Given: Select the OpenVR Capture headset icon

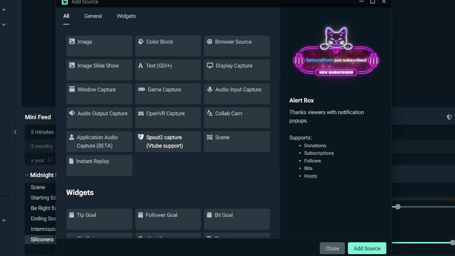Looking at the screenshot, I should [141, 113].
